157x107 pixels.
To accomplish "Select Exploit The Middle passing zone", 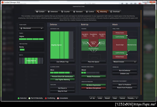I will (93, 43).
